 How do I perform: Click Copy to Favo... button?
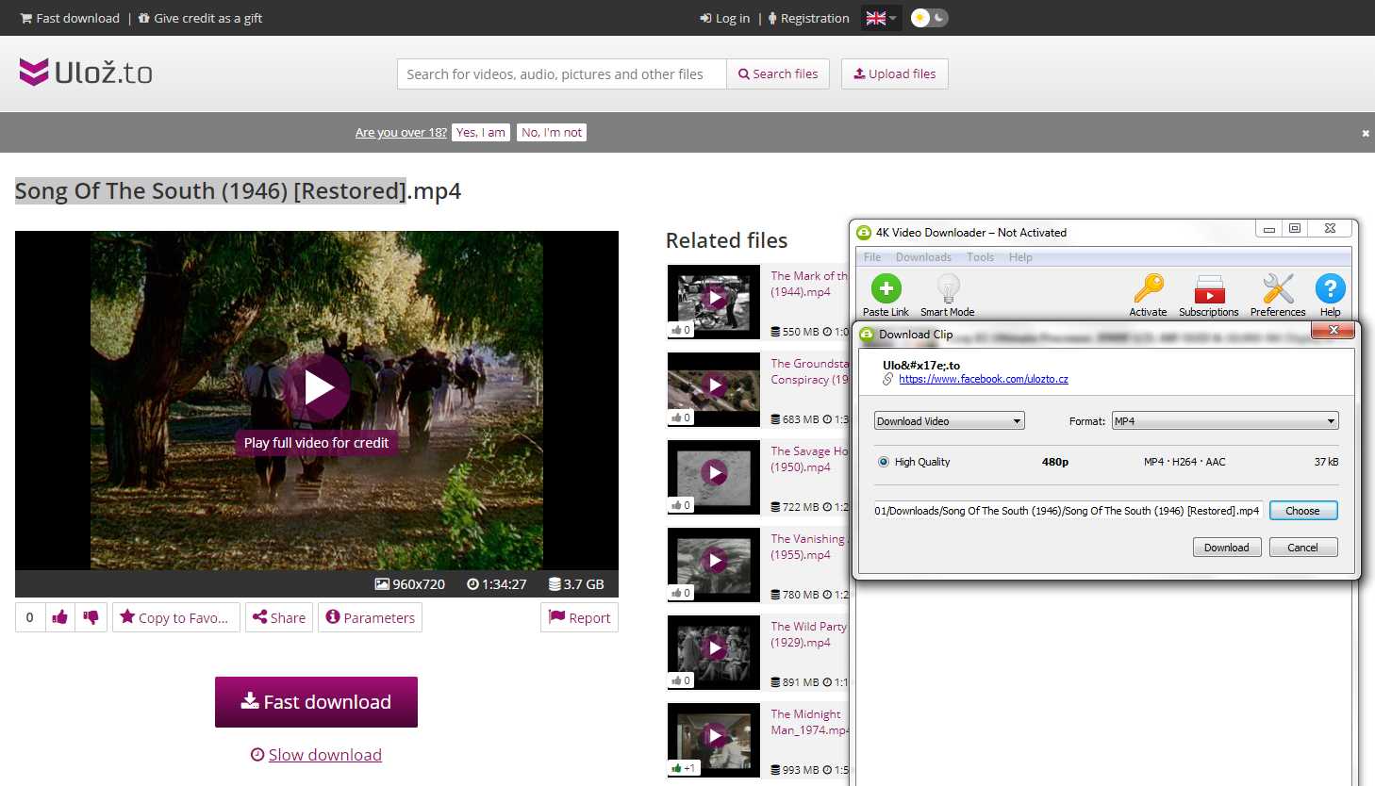tap(176, 617)
